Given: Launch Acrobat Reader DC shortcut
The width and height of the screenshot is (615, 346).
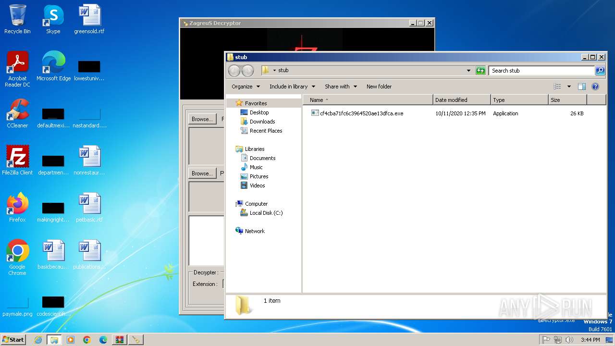Looking at the screenshot, I should coord(17,69).
